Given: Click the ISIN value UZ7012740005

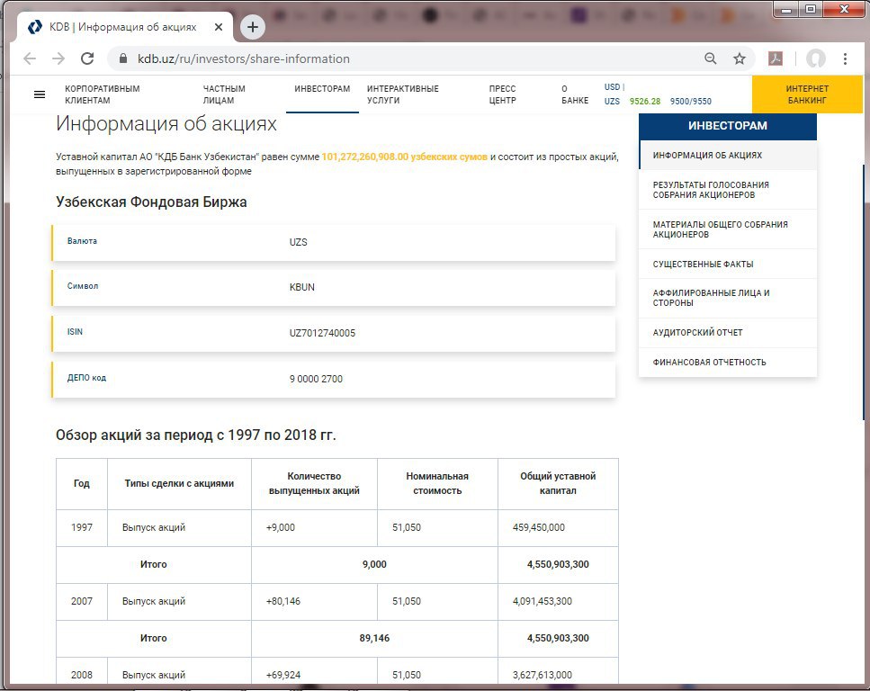Looking at the screenshot, I should point(322,333).
